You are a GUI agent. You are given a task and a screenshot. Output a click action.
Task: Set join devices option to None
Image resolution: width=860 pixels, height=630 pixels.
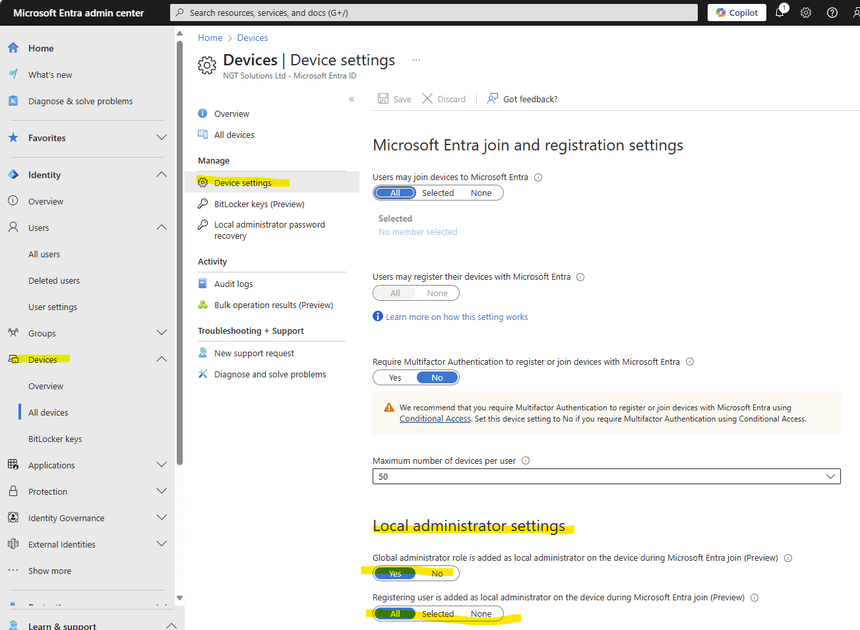pyautogui.click(x=481, y=193)
